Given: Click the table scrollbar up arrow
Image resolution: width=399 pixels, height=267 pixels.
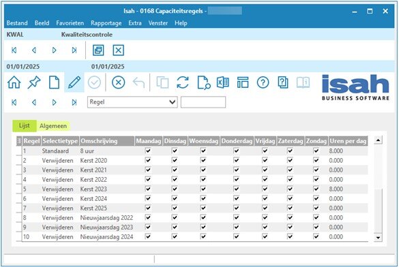Looking at the screenshot, I should [378, 140].
